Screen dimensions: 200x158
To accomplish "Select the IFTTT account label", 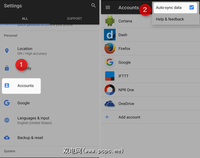I will (123, 76).
